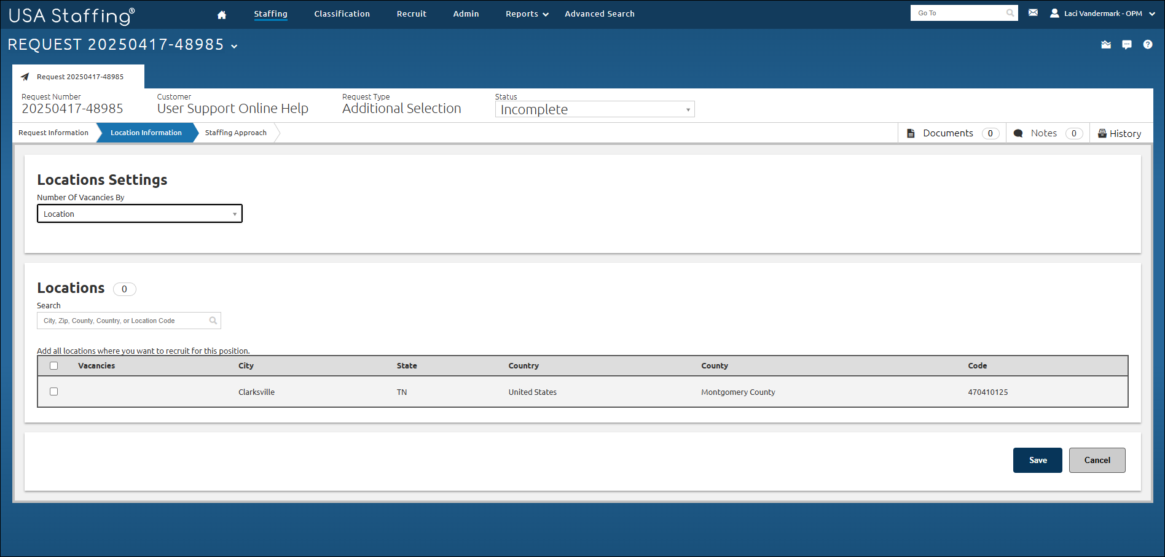Click the Go To search magnifier icon
Screen dimensions: 1165x557
click(1010, 13)
